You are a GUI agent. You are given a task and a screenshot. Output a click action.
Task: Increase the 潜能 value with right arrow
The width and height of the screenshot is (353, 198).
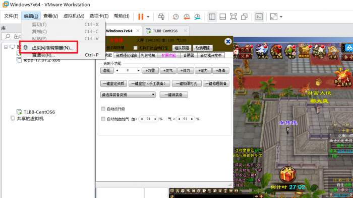coord(138,70)
